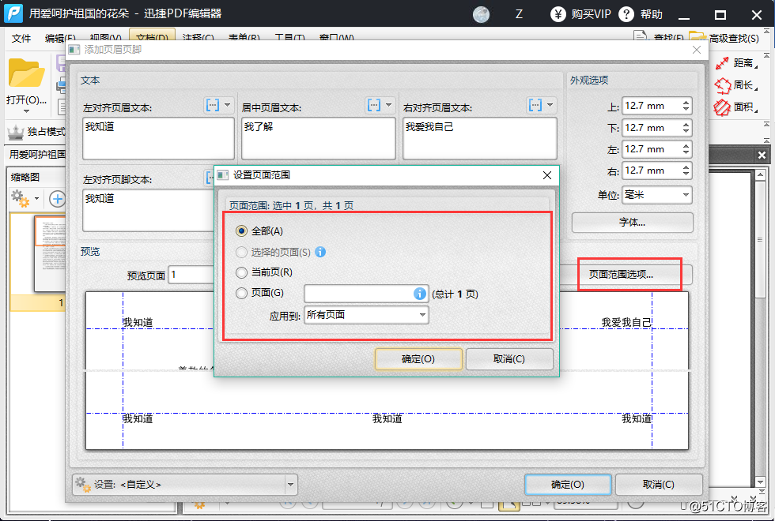Click the 独占模式 crown icon
The height and width of the screenshot is (521, 775).
click(x=16, y=132)
